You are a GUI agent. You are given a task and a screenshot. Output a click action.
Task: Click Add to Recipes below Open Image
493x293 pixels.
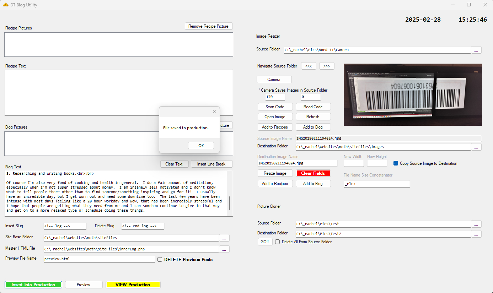(275, 127)
